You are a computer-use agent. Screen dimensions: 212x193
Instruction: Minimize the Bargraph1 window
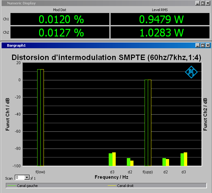(197, 45)
